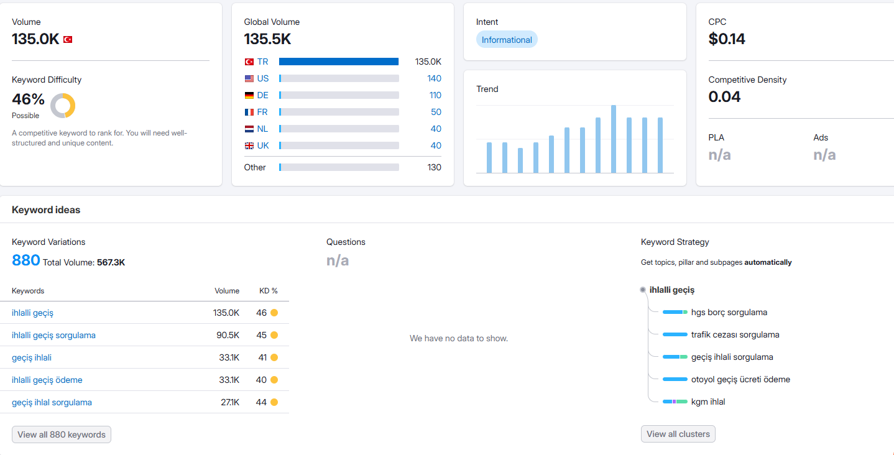Screen dimensions: 894x455
Task: Open the ihlalli geçiş ödeme keyword link
Action: tap(47, 380)
